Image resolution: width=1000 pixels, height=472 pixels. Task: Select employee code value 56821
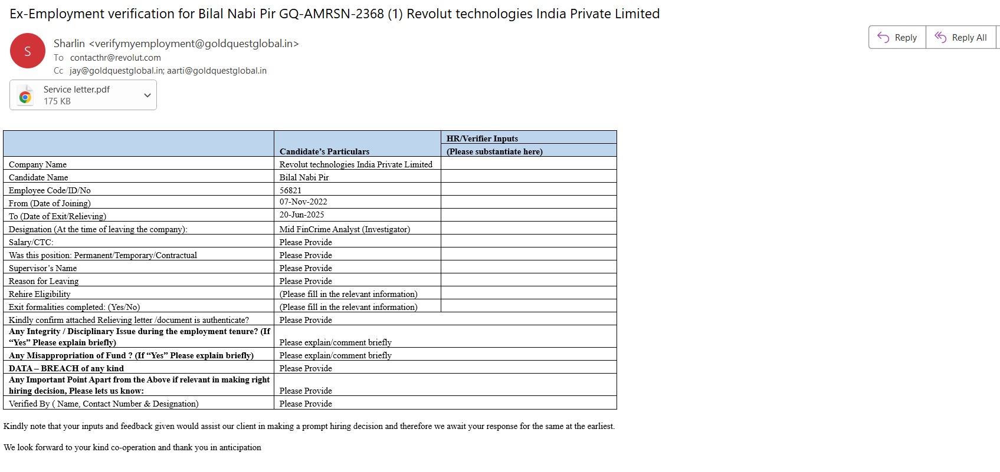click(x=290, y=190)
